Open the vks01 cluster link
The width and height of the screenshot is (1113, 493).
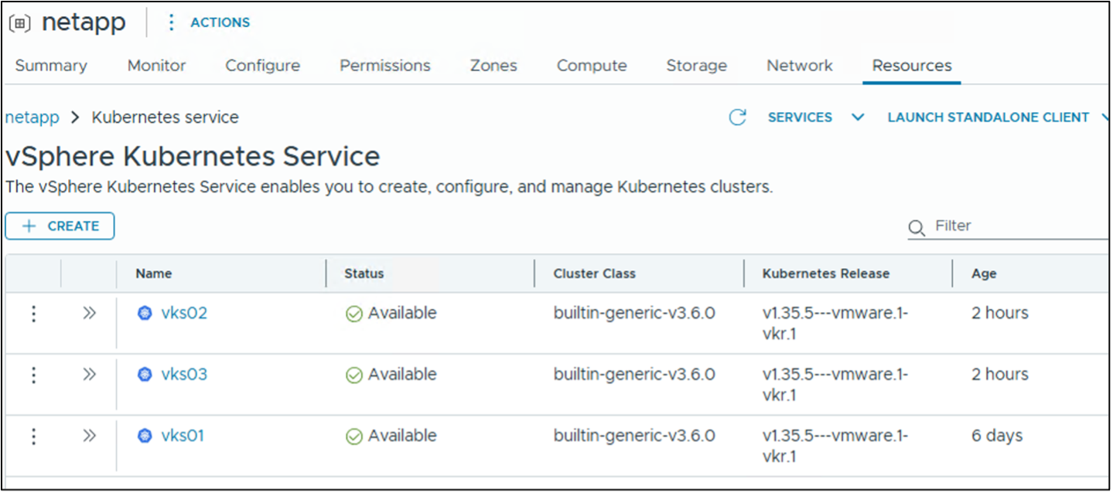click(183, 437)
